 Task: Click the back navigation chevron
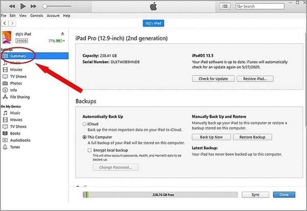5,23
